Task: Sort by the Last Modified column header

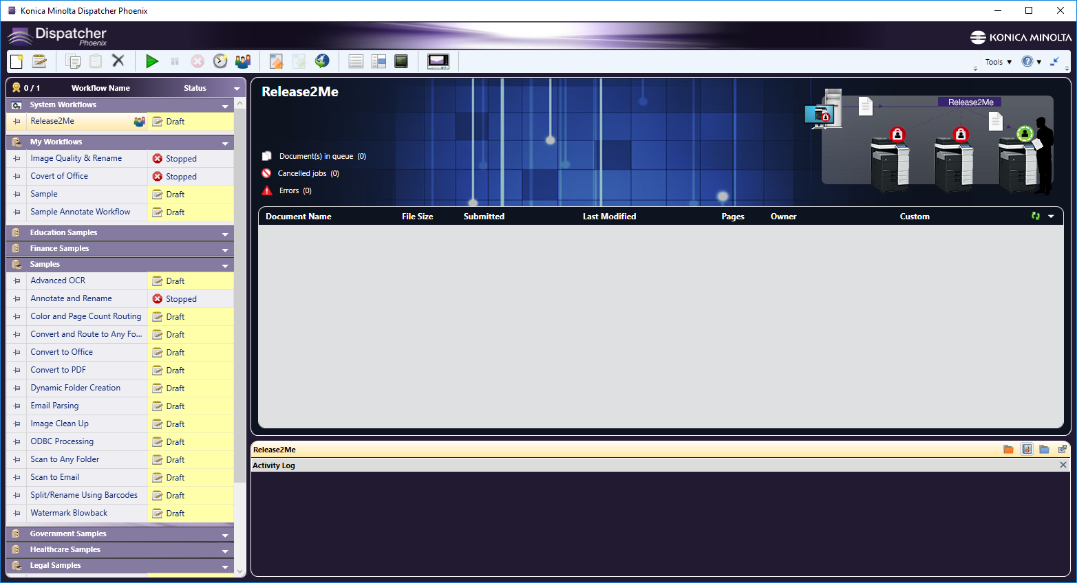Action: [x=609, y=217]
